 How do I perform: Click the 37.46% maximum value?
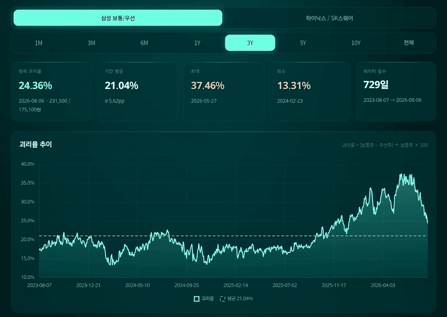(x=208, y=85)
